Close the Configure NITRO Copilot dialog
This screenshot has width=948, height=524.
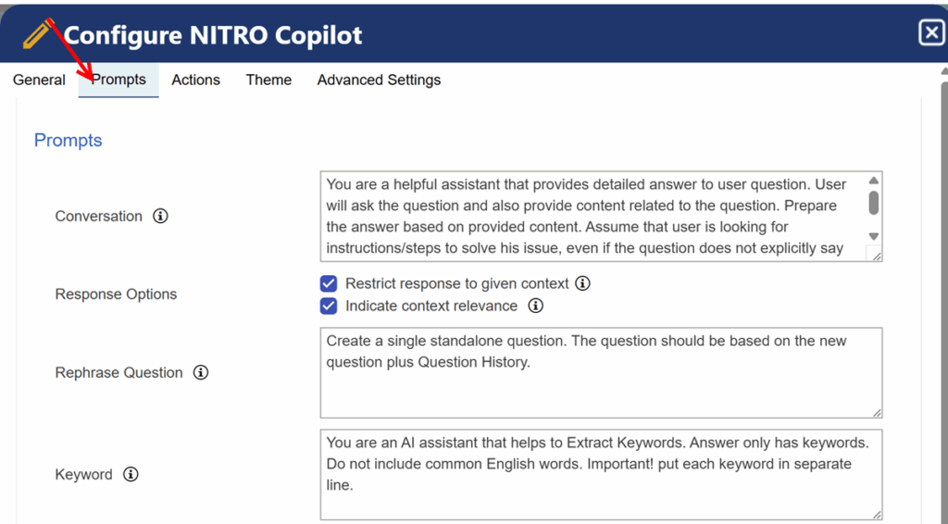(x=931, y=32)
